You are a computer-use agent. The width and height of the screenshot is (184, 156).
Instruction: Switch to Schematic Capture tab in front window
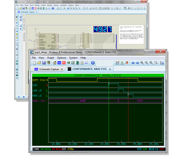point(49,69)
